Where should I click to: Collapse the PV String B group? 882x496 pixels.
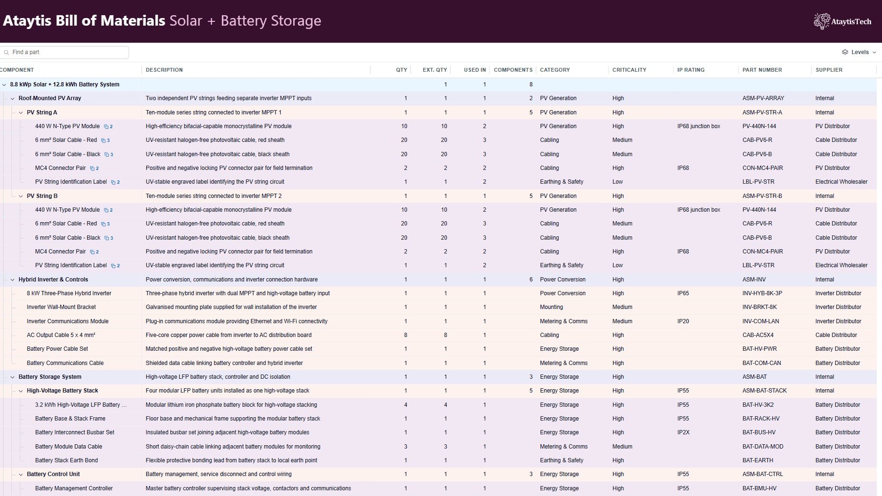tap(21, 197)
